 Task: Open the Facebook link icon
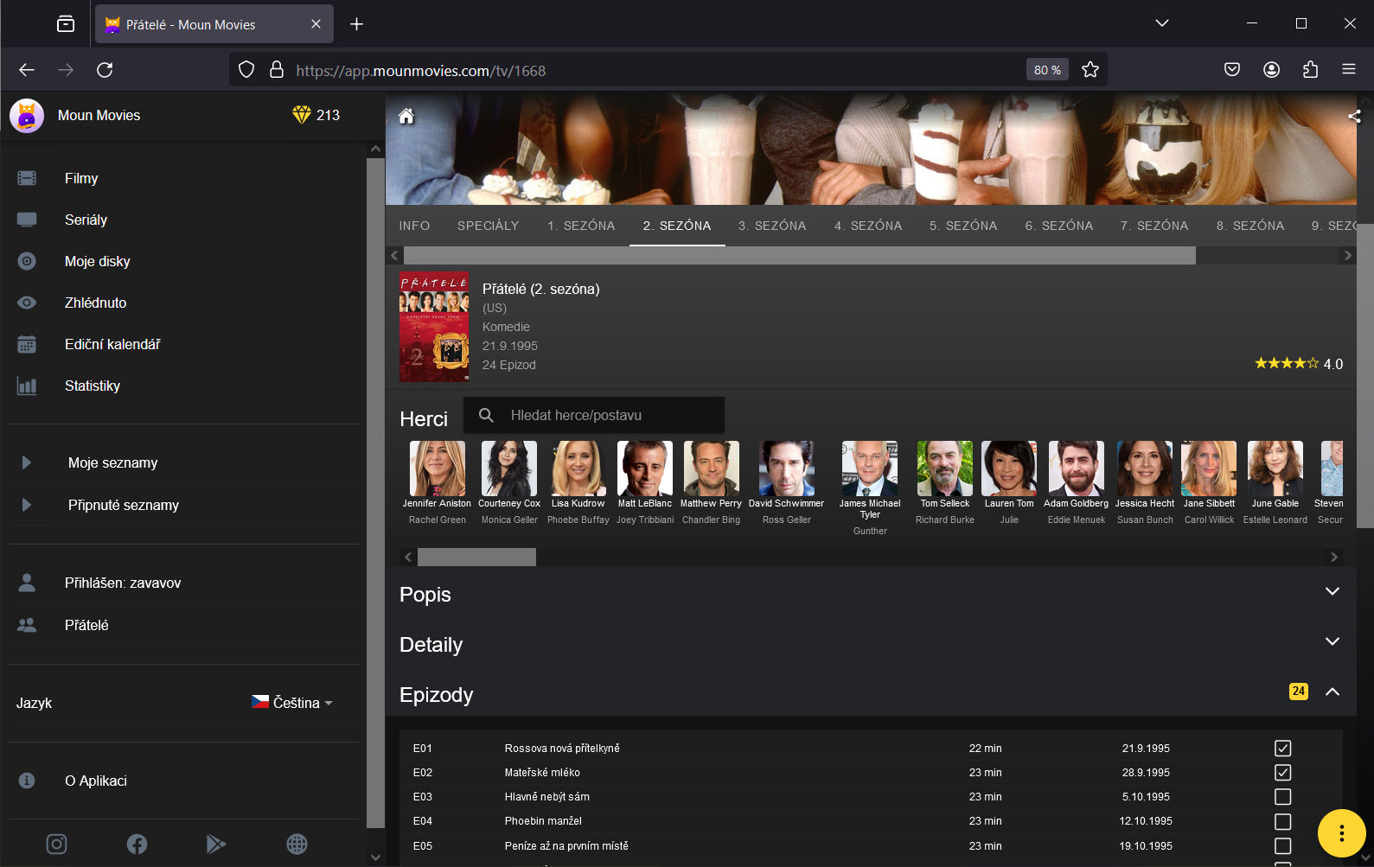click(137, 844)
